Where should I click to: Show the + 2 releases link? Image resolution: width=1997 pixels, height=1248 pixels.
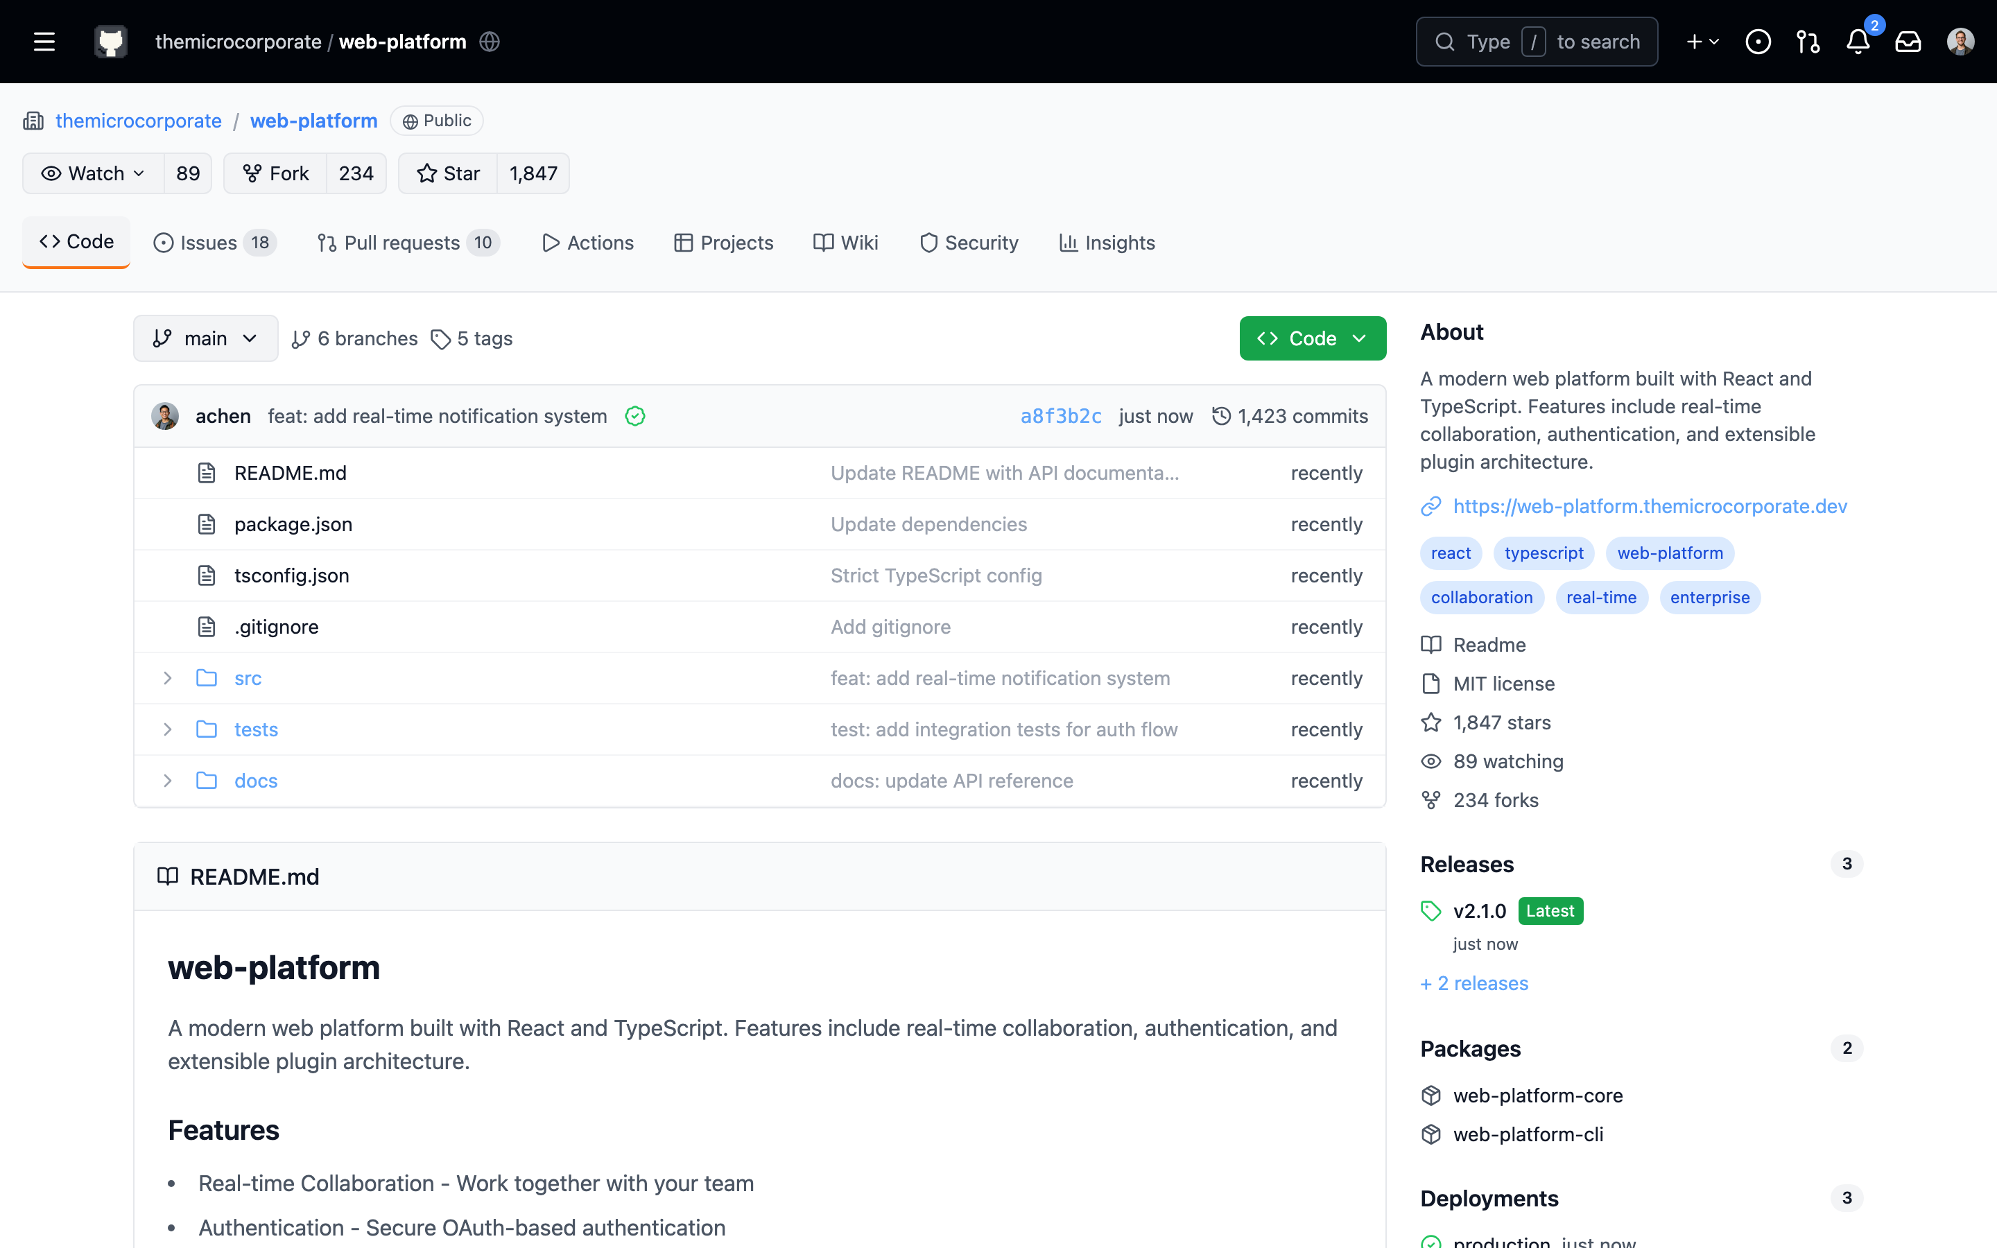click(x=1475, y=983)
